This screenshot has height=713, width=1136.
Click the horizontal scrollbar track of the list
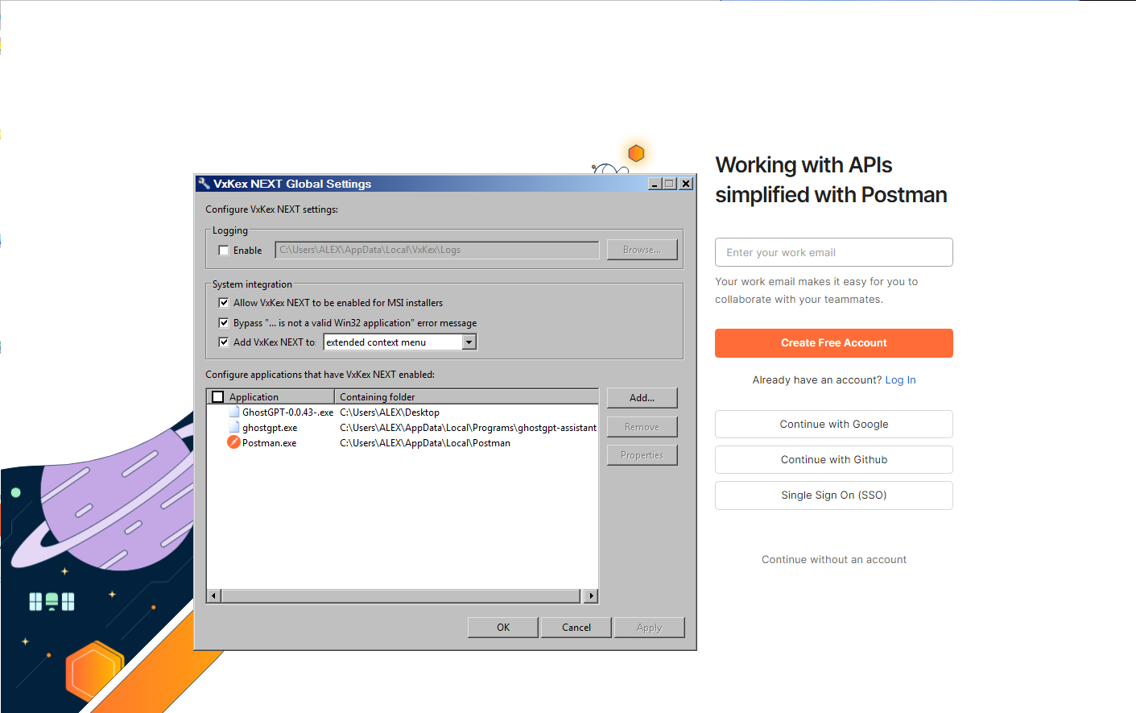coord(401,596)
